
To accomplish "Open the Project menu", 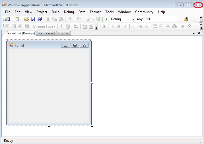I will (42, 12).
